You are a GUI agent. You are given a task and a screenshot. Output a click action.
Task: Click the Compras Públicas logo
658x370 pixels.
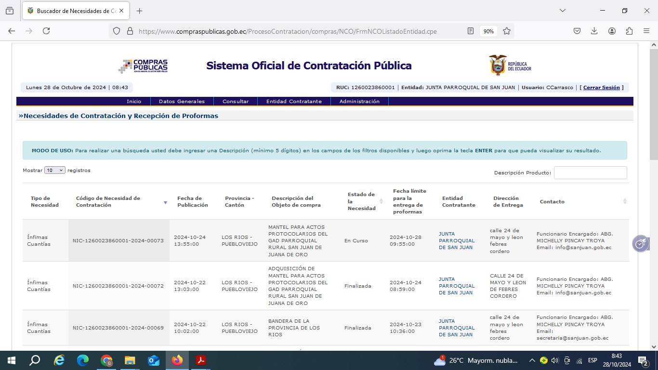[x=143, y=66]
